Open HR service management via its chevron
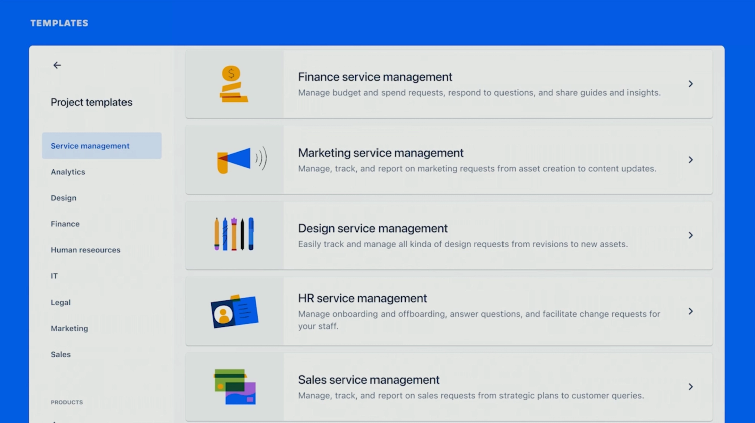 click(691, 311)
